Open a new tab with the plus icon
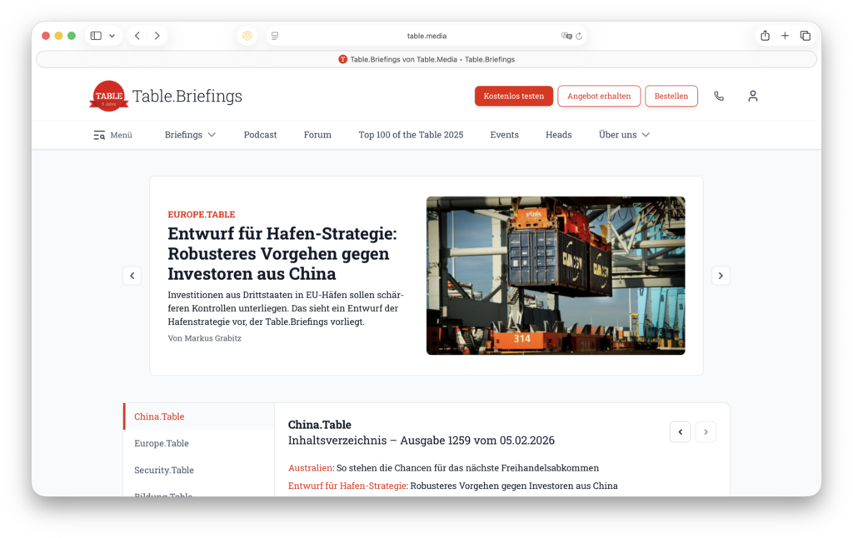Image resolution: width=853 pixels, height=538 pixels. (x=784, y=35)
